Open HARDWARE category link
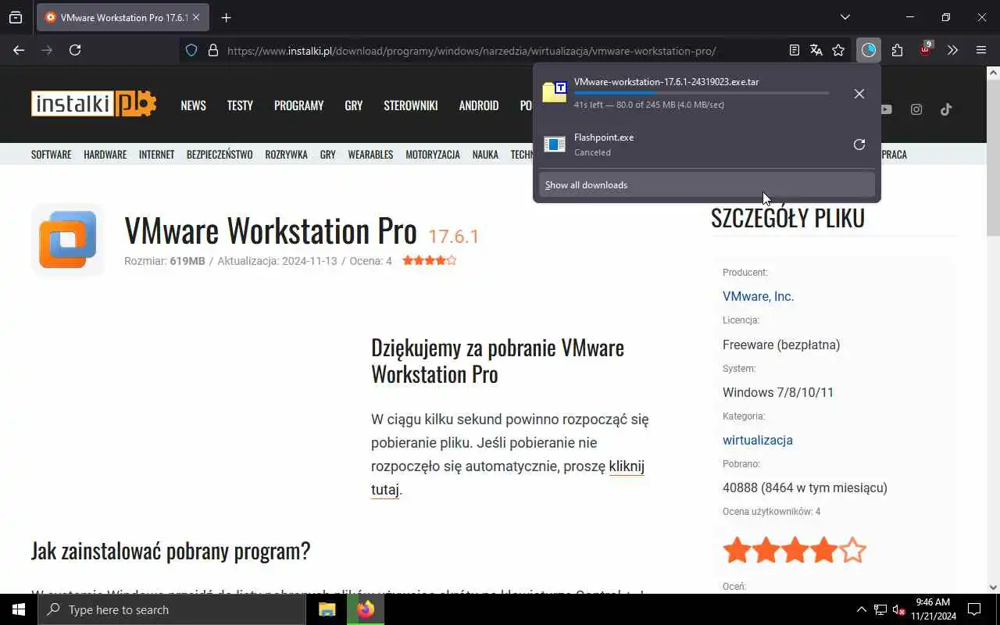Image resolution: width=1000 pixels, height=625 pixels. [105, 155]
